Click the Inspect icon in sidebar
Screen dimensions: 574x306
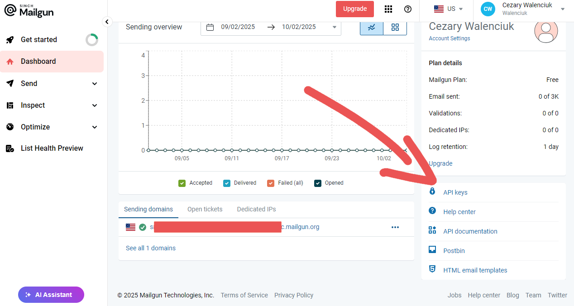pyautogui.click(x=10, y=105)
